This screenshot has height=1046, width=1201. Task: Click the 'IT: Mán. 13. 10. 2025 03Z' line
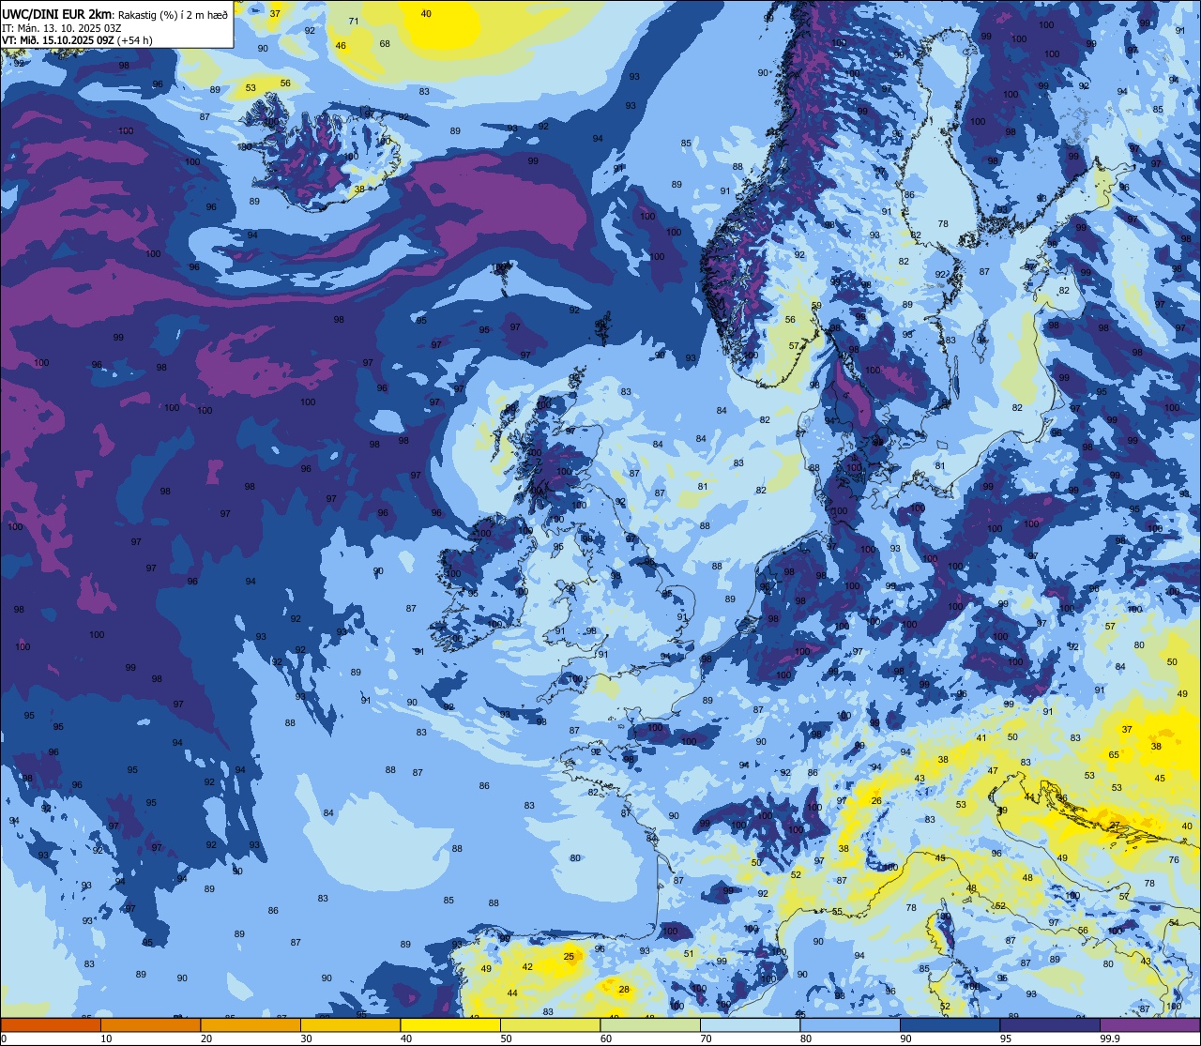pyautogui.click(x=61, y=27)
